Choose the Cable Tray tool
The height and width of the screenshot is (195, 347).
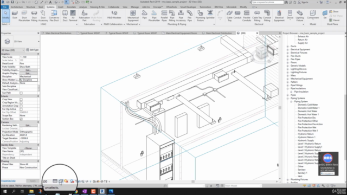229,16
